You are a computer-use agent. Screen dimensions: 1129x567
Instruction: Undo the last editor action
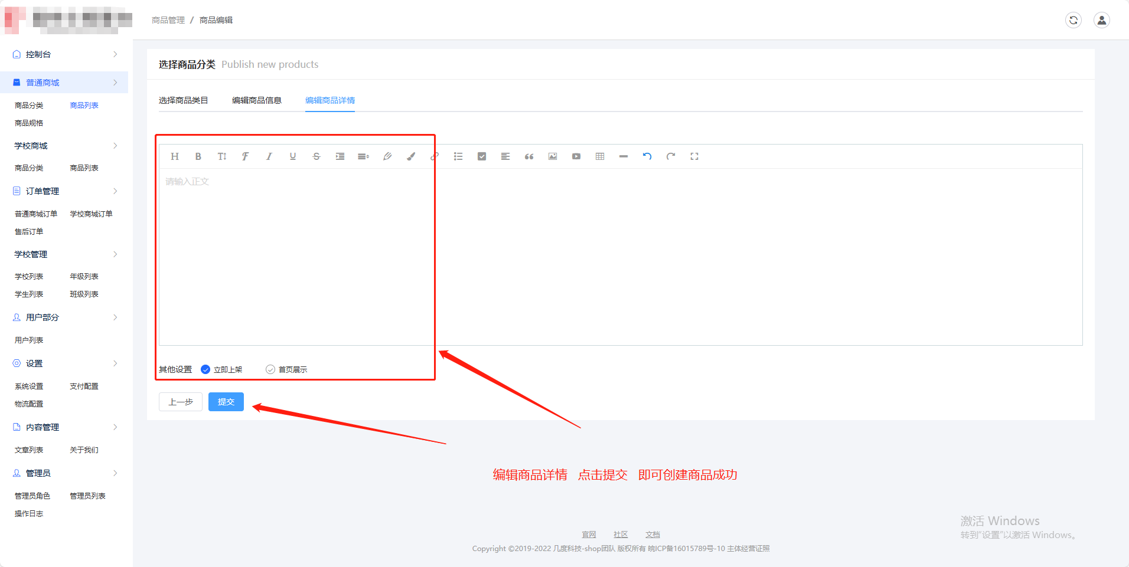coord(647,156)
